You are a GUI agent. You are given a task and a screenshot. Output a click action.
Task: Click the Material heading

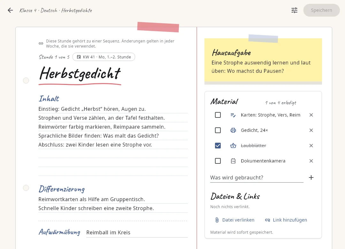coord(224,102)
